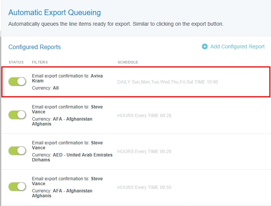Turn off the United Arab Emirates Dirhams report switch

17,151
